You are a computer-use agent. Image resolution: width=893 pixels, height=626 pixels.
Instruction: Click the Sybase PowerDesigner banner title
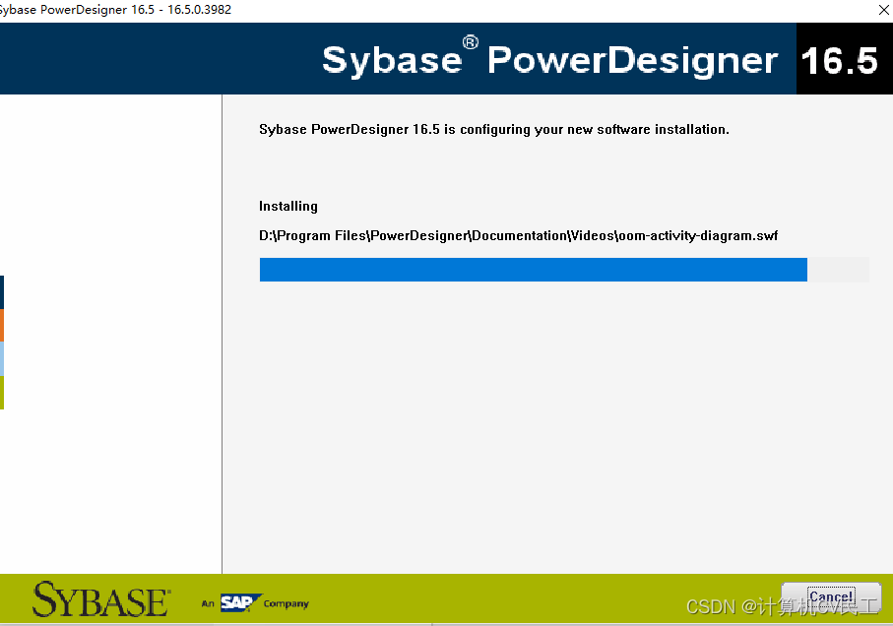click(549, 59)
